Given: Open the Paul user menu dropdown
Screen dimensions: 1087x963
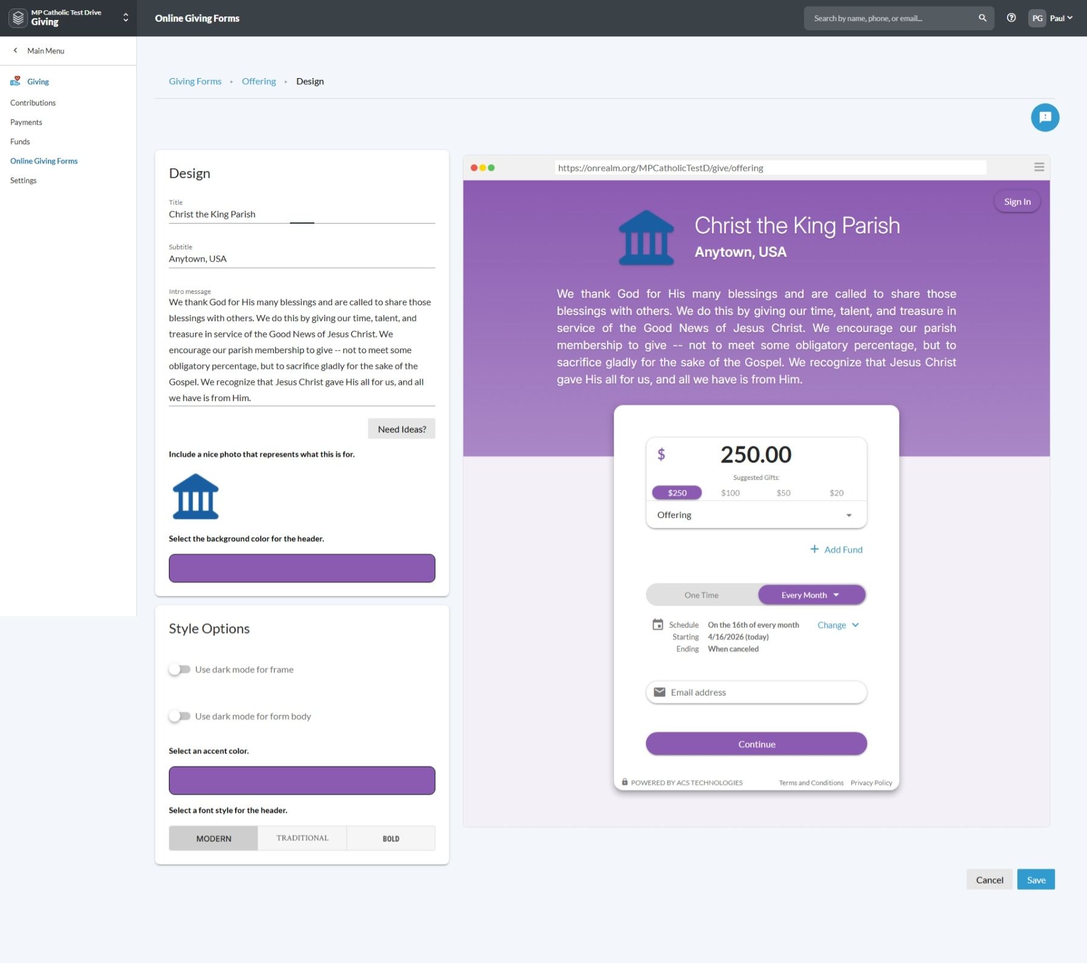Looking at the screenshot, I should (1062, 18).
